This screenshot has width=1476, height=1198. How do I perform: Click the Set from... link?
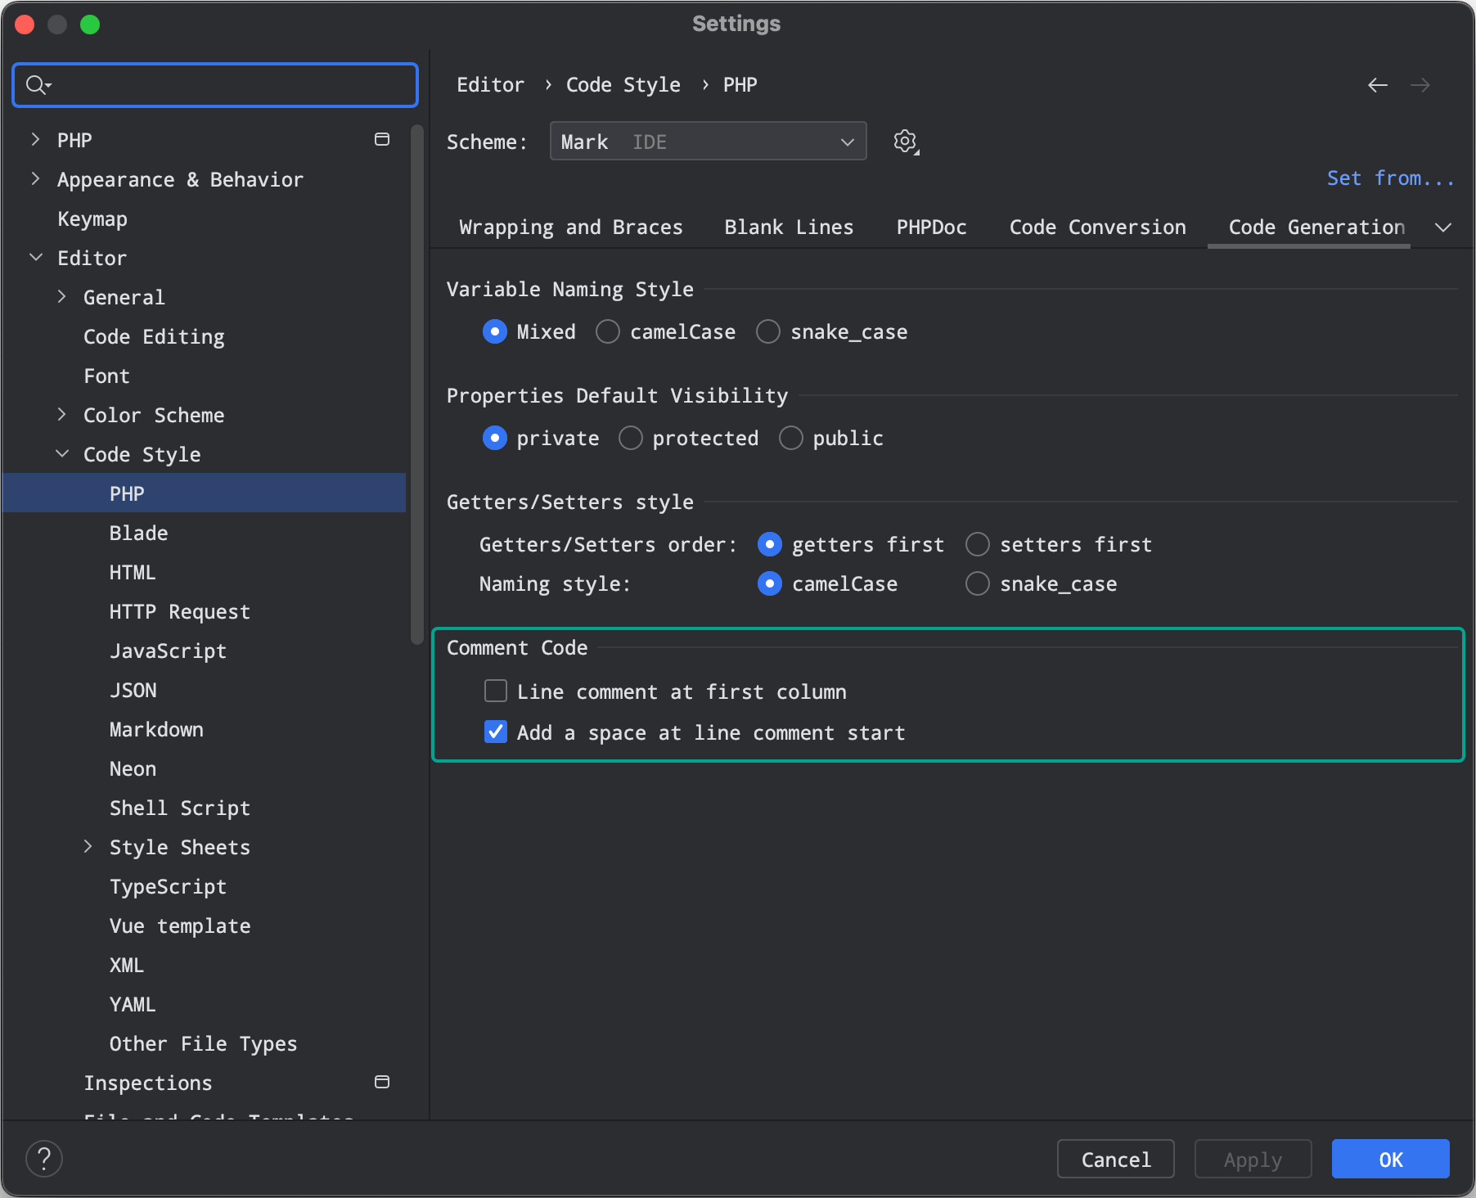pos(1389,178)
